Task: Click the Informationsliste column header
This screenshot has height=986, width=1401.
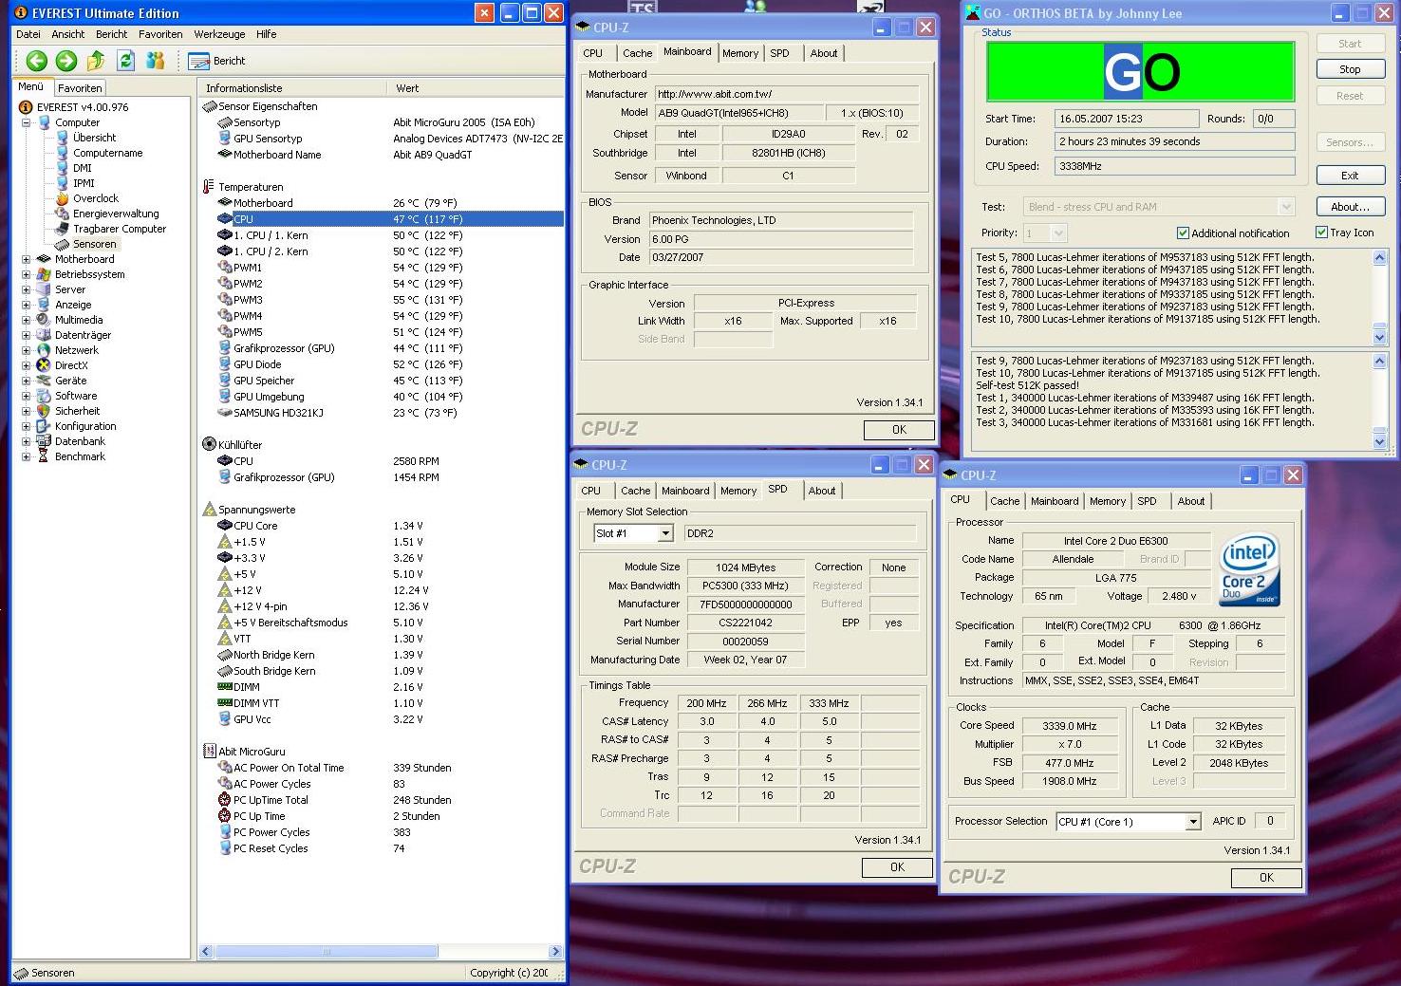Action: click(292, 88)
